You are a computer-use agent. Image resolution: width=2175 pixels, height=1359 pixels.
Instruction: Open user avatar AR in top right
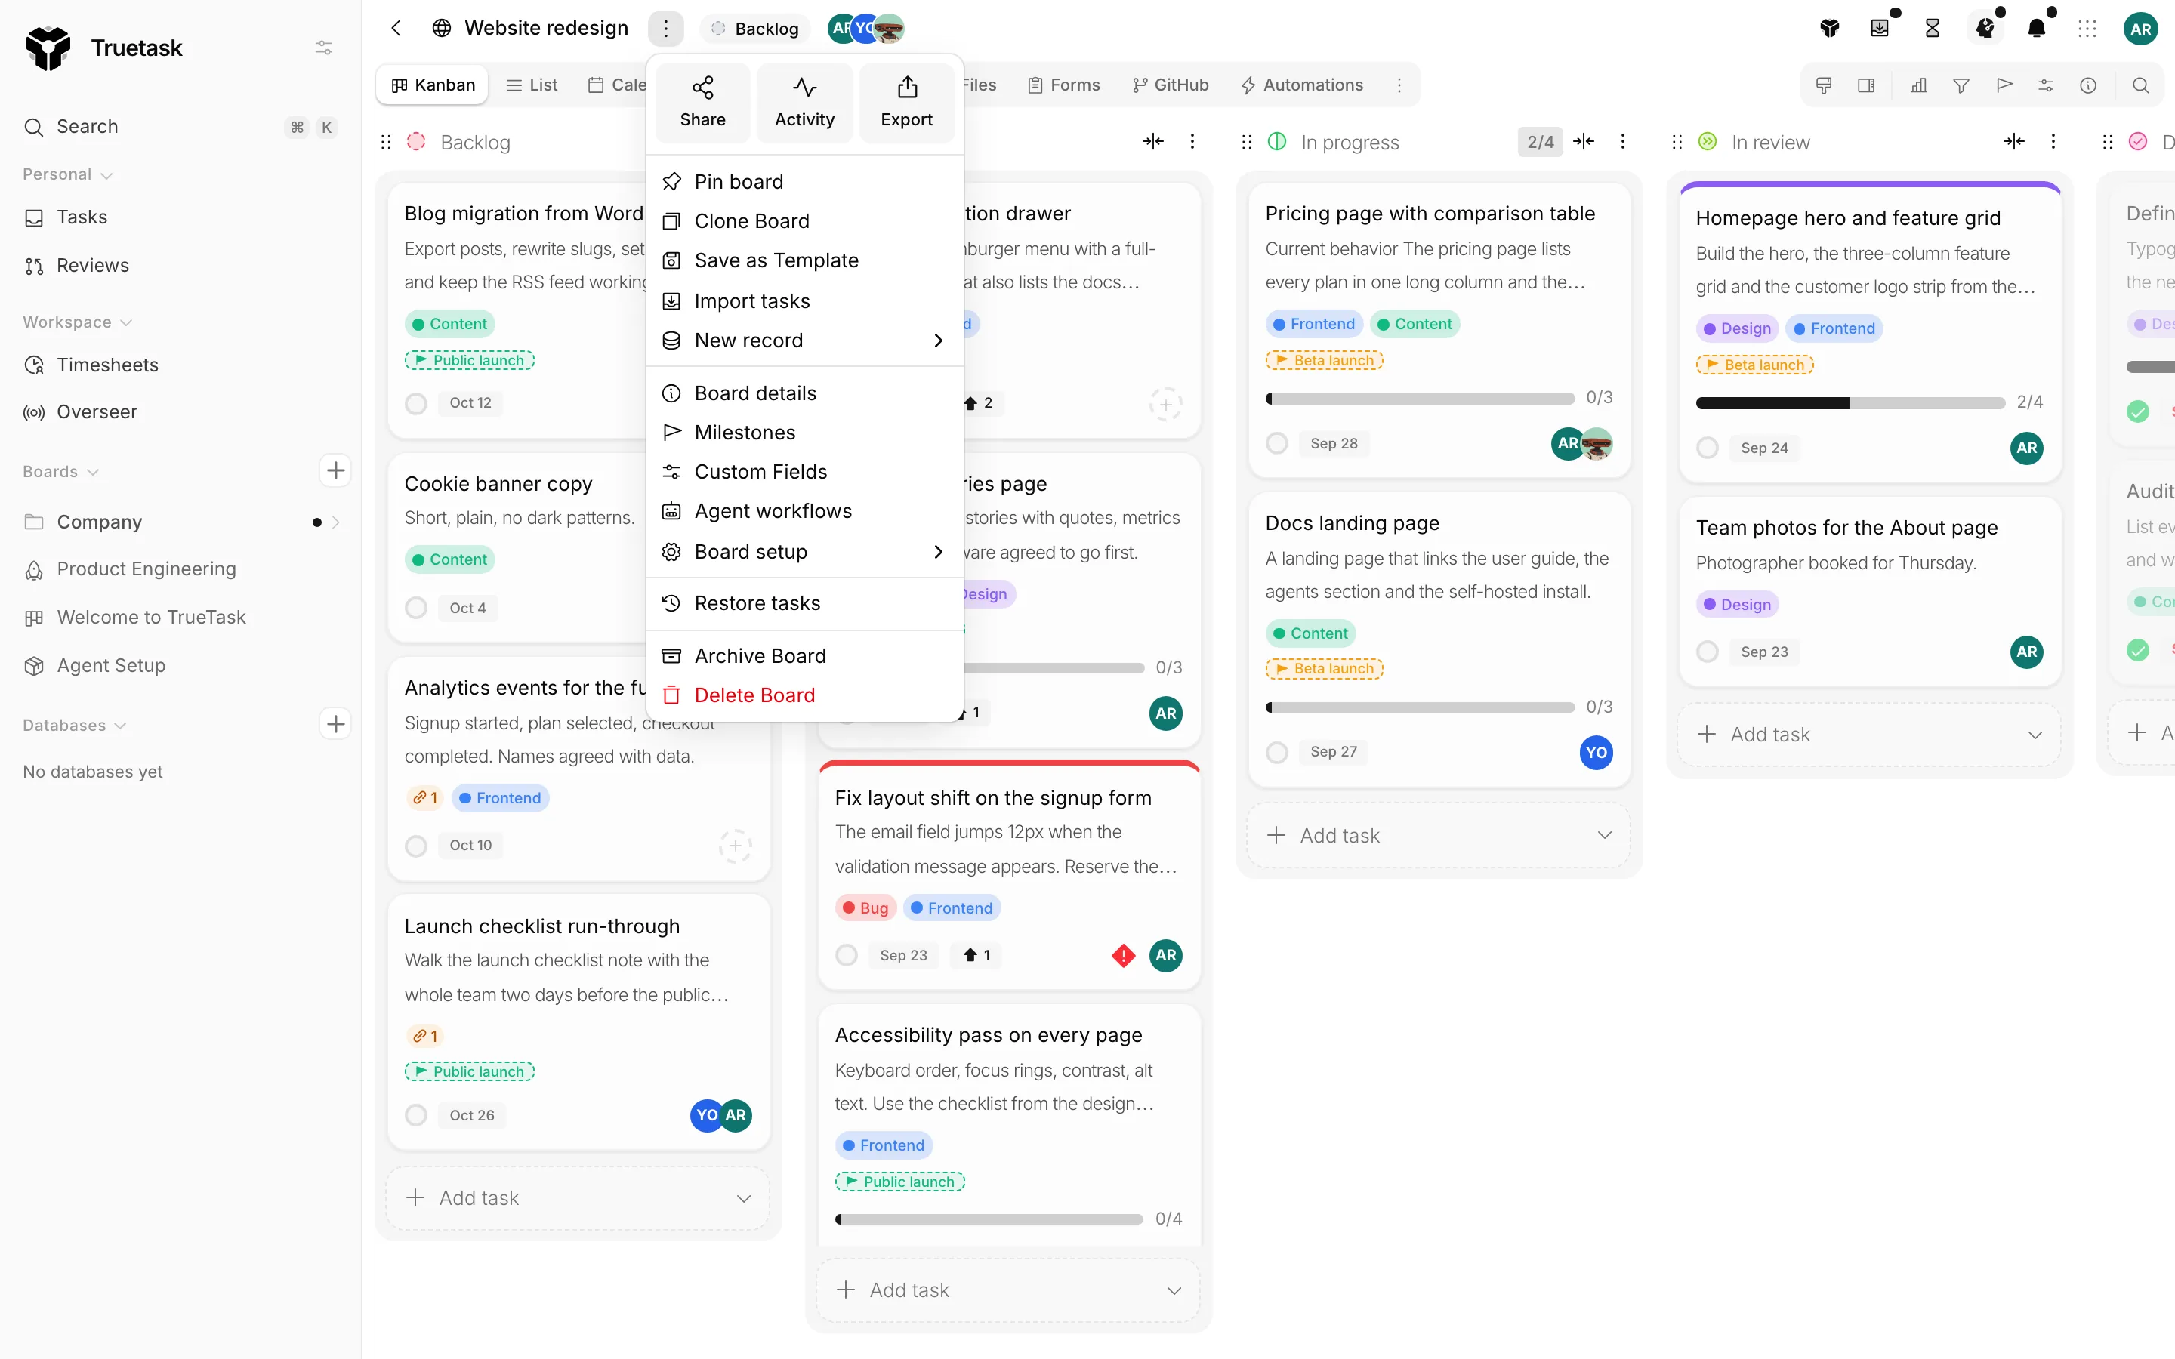[x=2140, y=28]
